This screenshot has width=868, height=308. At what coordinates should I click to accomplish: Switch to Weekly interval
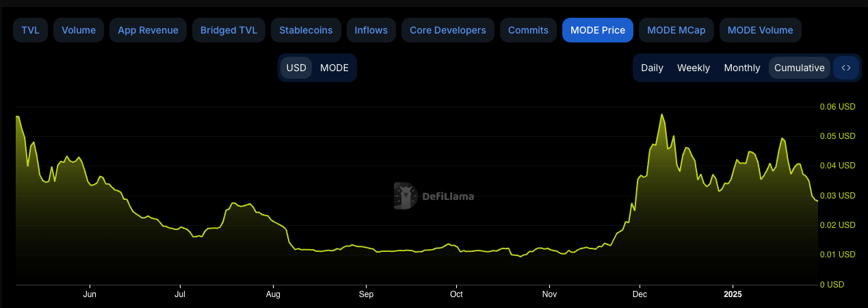[694, 68]
